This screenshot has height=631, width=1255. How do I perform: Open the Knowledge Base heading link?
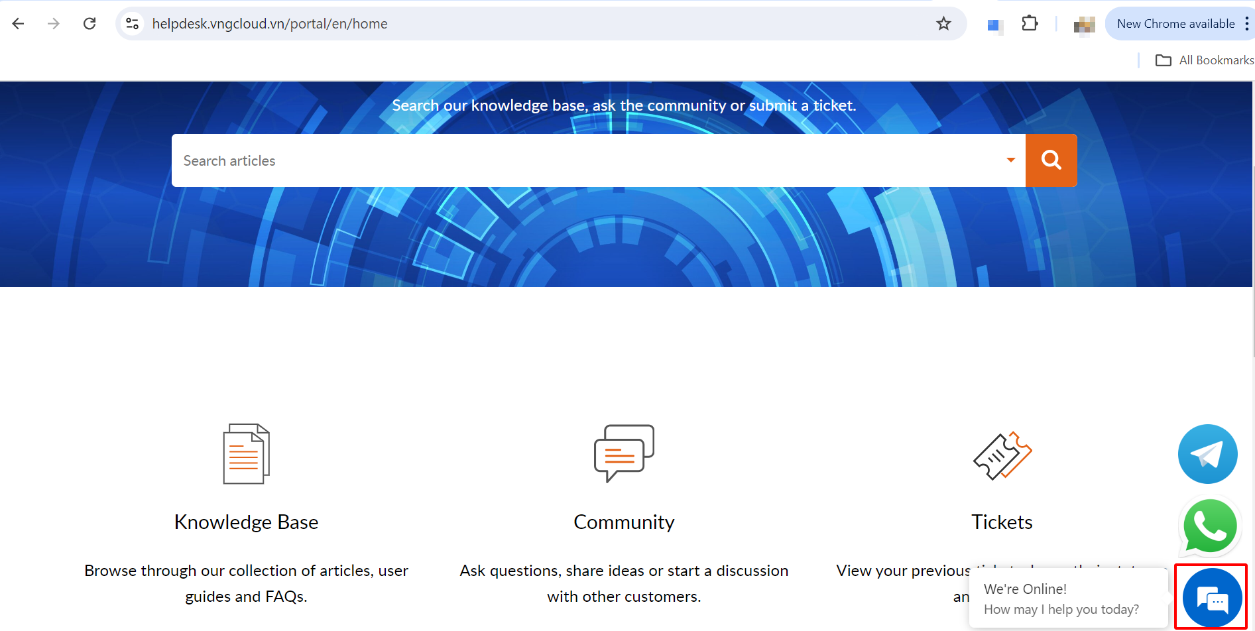point(247,522)
